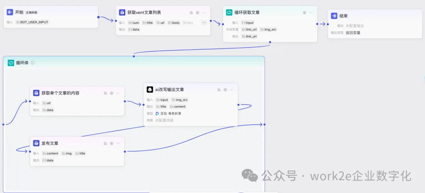Click the img_src intermediate variable in 循环获取文章

[x=268, y=29]
